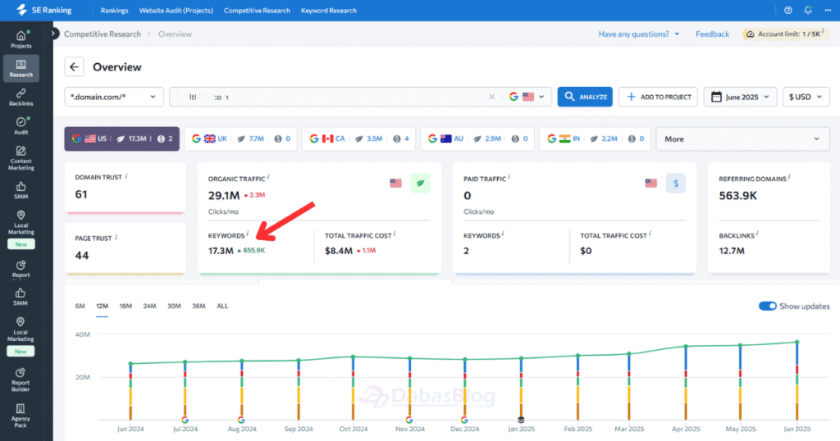Image resolution: width=840 pixels, height=441 pixels.
Task: Open Keyword Research top menu
Action: tap(328, 10)
